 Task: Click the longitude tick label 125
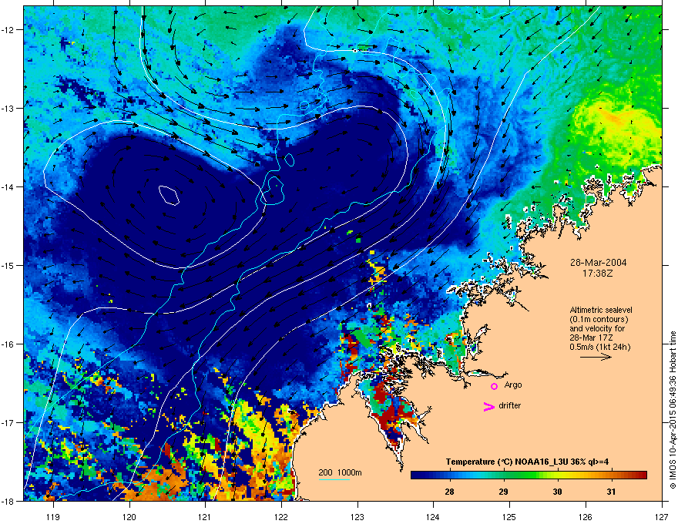click(509, 516)
